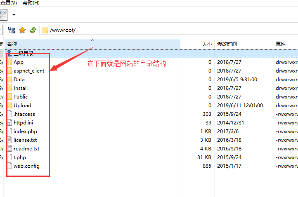The height and width of the screenshot is (197, 298).
Task: Sort by the 修改时间 column header
Action: click(x=227, y=44)
